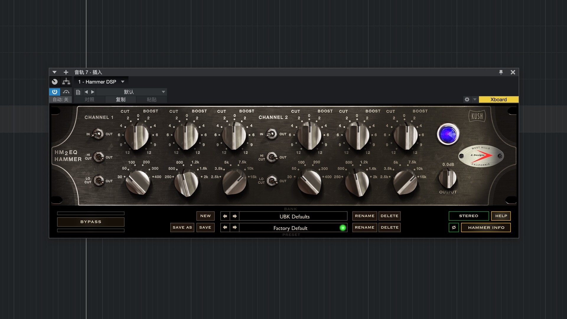Click the 复制 (copy) tab
The image size is (567, 319).
[x=120, y=100]
